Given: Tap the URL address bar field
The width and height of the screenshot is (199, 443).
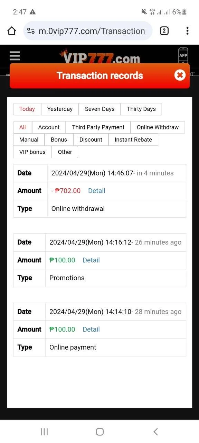Looking at the screenshot, I should 88,31.
